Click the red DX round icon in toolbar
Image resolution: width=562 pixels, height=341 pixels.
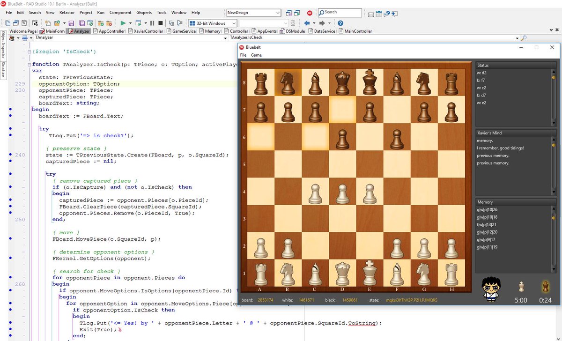tap(310, 13)
